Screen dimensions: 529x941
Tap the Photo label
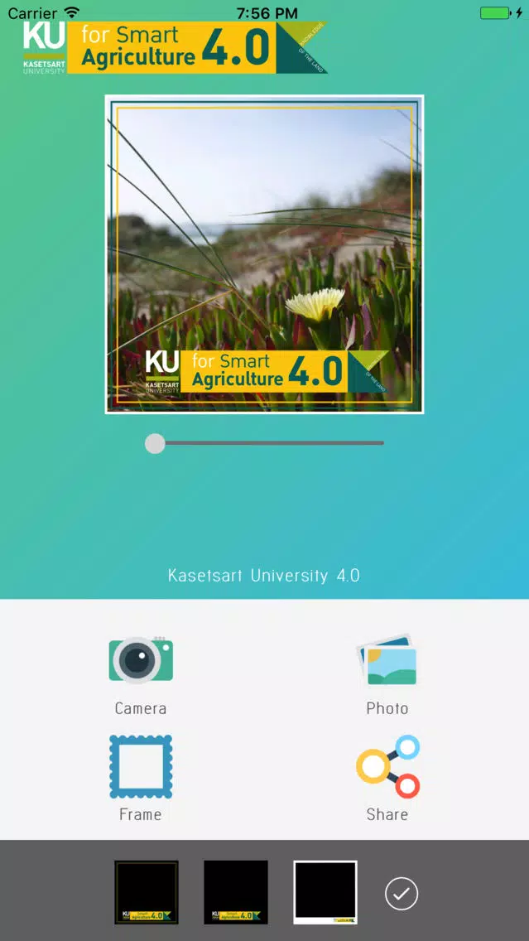tap(387, 708)
